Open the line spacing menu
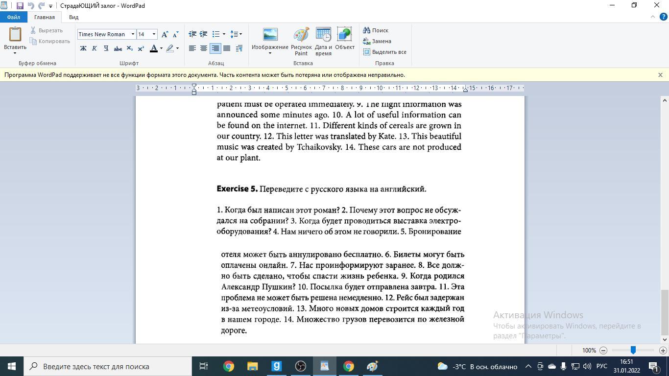 236,34
